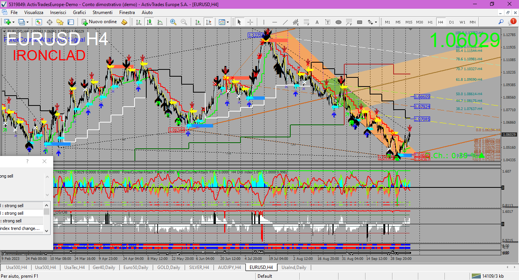This screenshot has width=519, height=280.
Task: Open the Aiuto menu
Action: pyautogui.click(x=147, y=13)
